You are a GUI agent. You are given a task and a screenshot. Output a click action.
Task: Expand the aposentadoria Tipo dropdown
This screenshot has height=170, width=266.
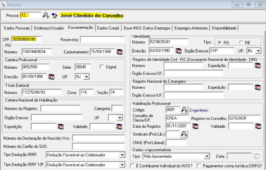click(x=207, y=156)
